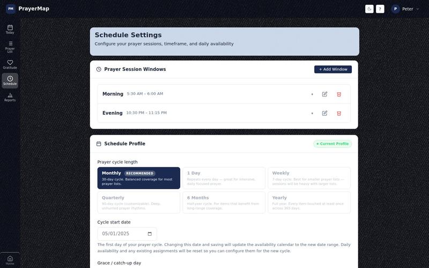The image size is (429, 268).
Task: Toggle dark mode moon button
Action: [369, 9]
